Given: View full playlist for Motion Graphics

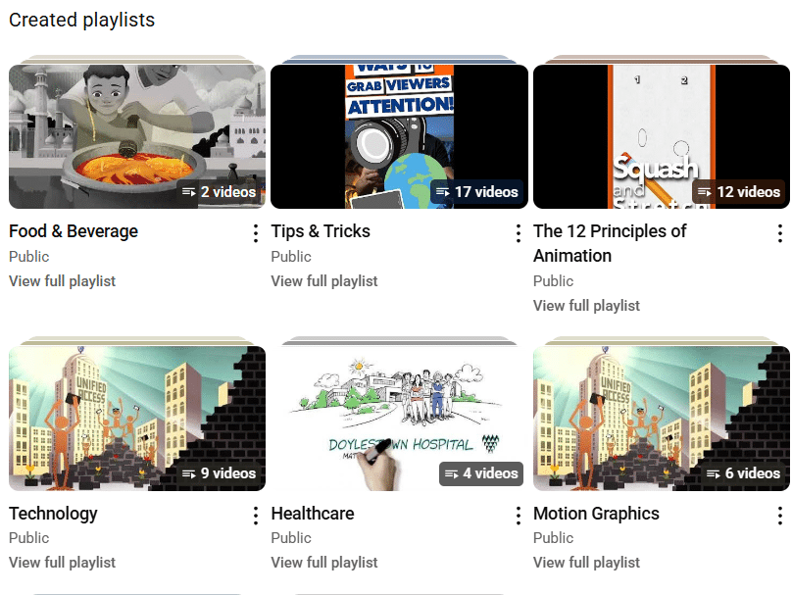Looking at the screenshot, I should pos(586,563).
